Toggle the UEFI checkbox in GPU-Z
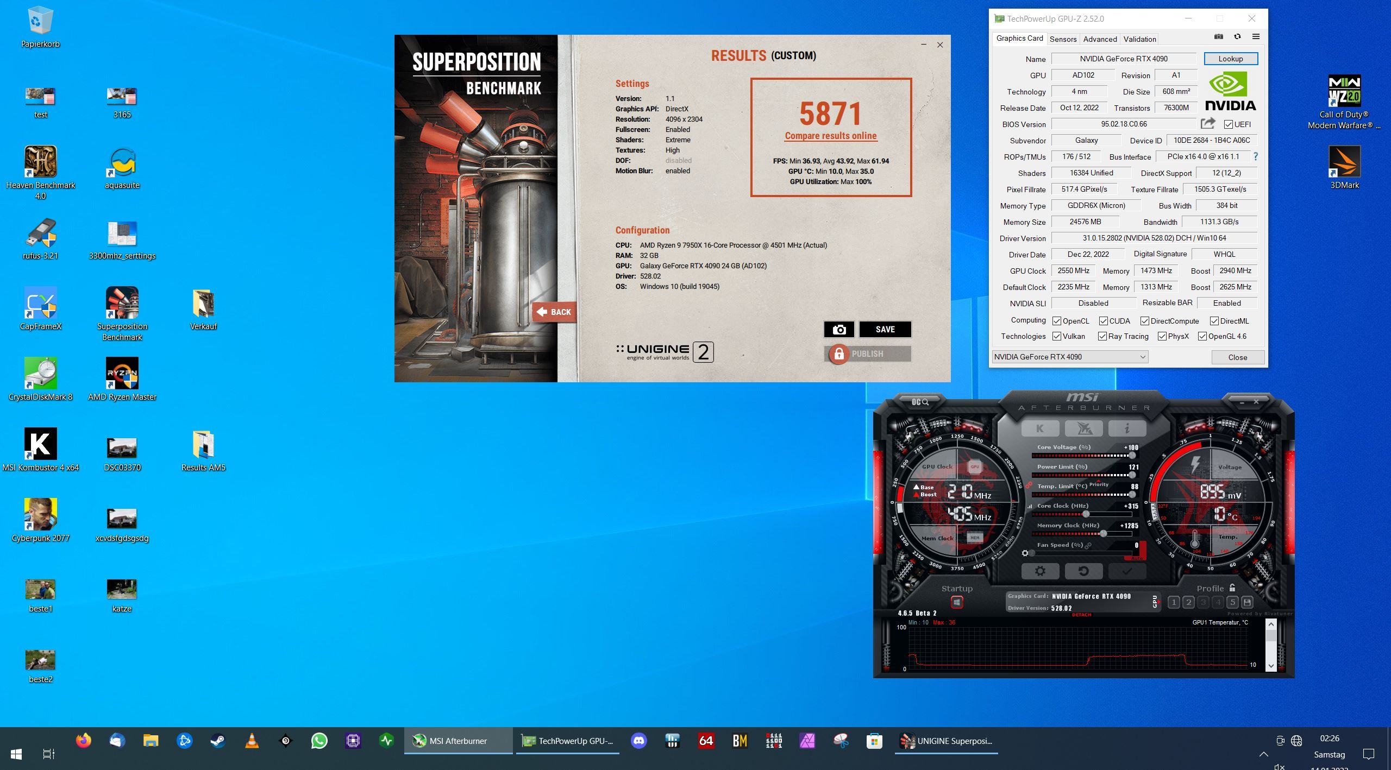The image size is (1391, 770). click(x=1228, y=124)
